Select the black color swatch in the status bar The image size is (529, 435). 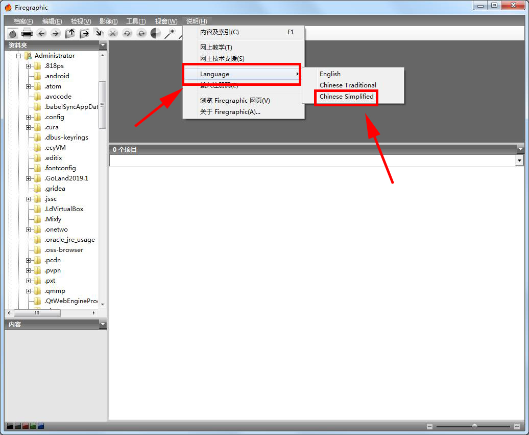(10, 426)
